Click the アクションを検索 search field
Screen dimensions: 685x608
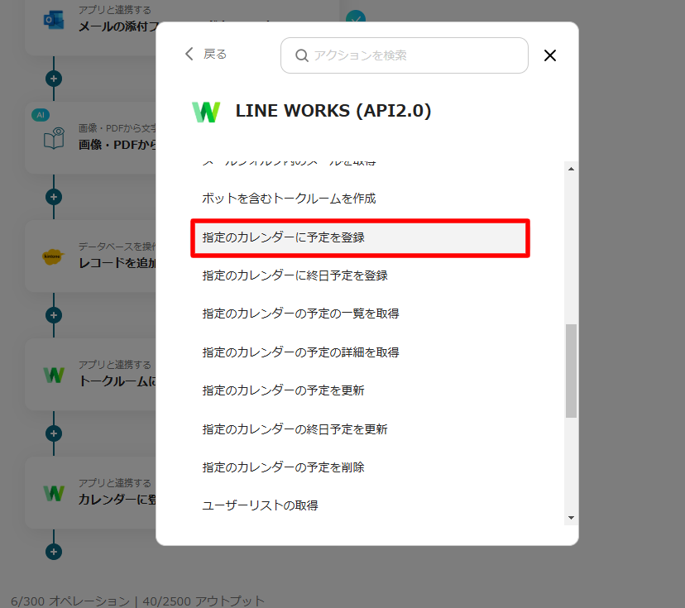405,55
